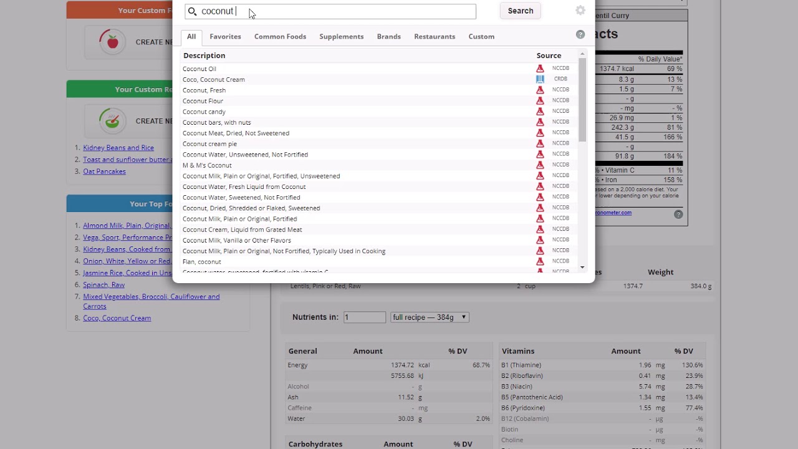Viewport: 798px width, 449px height.
Task: Click the coconut search input field
Action: (x=330, y=11)
